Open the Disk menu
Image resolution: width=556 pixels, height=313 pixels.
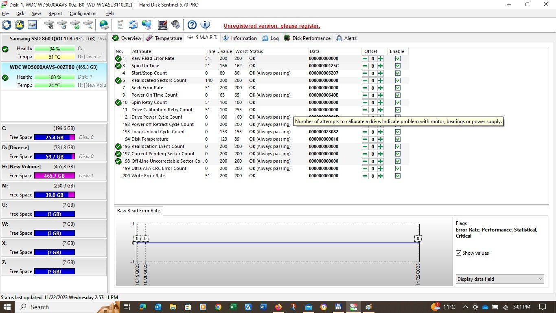click(x=20, y=13)
